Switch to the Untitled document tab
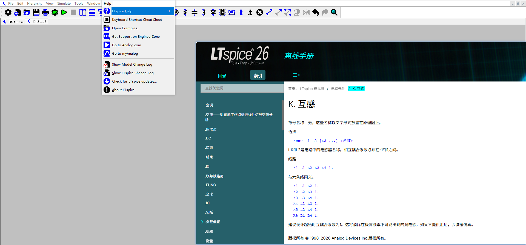The height and width of the screenshot is (245, 526). (37, 21)
